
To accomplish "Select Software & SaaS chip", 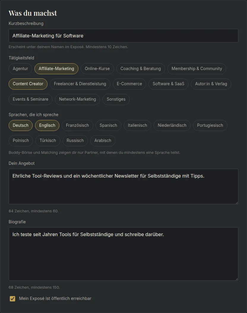I will 168,84.
